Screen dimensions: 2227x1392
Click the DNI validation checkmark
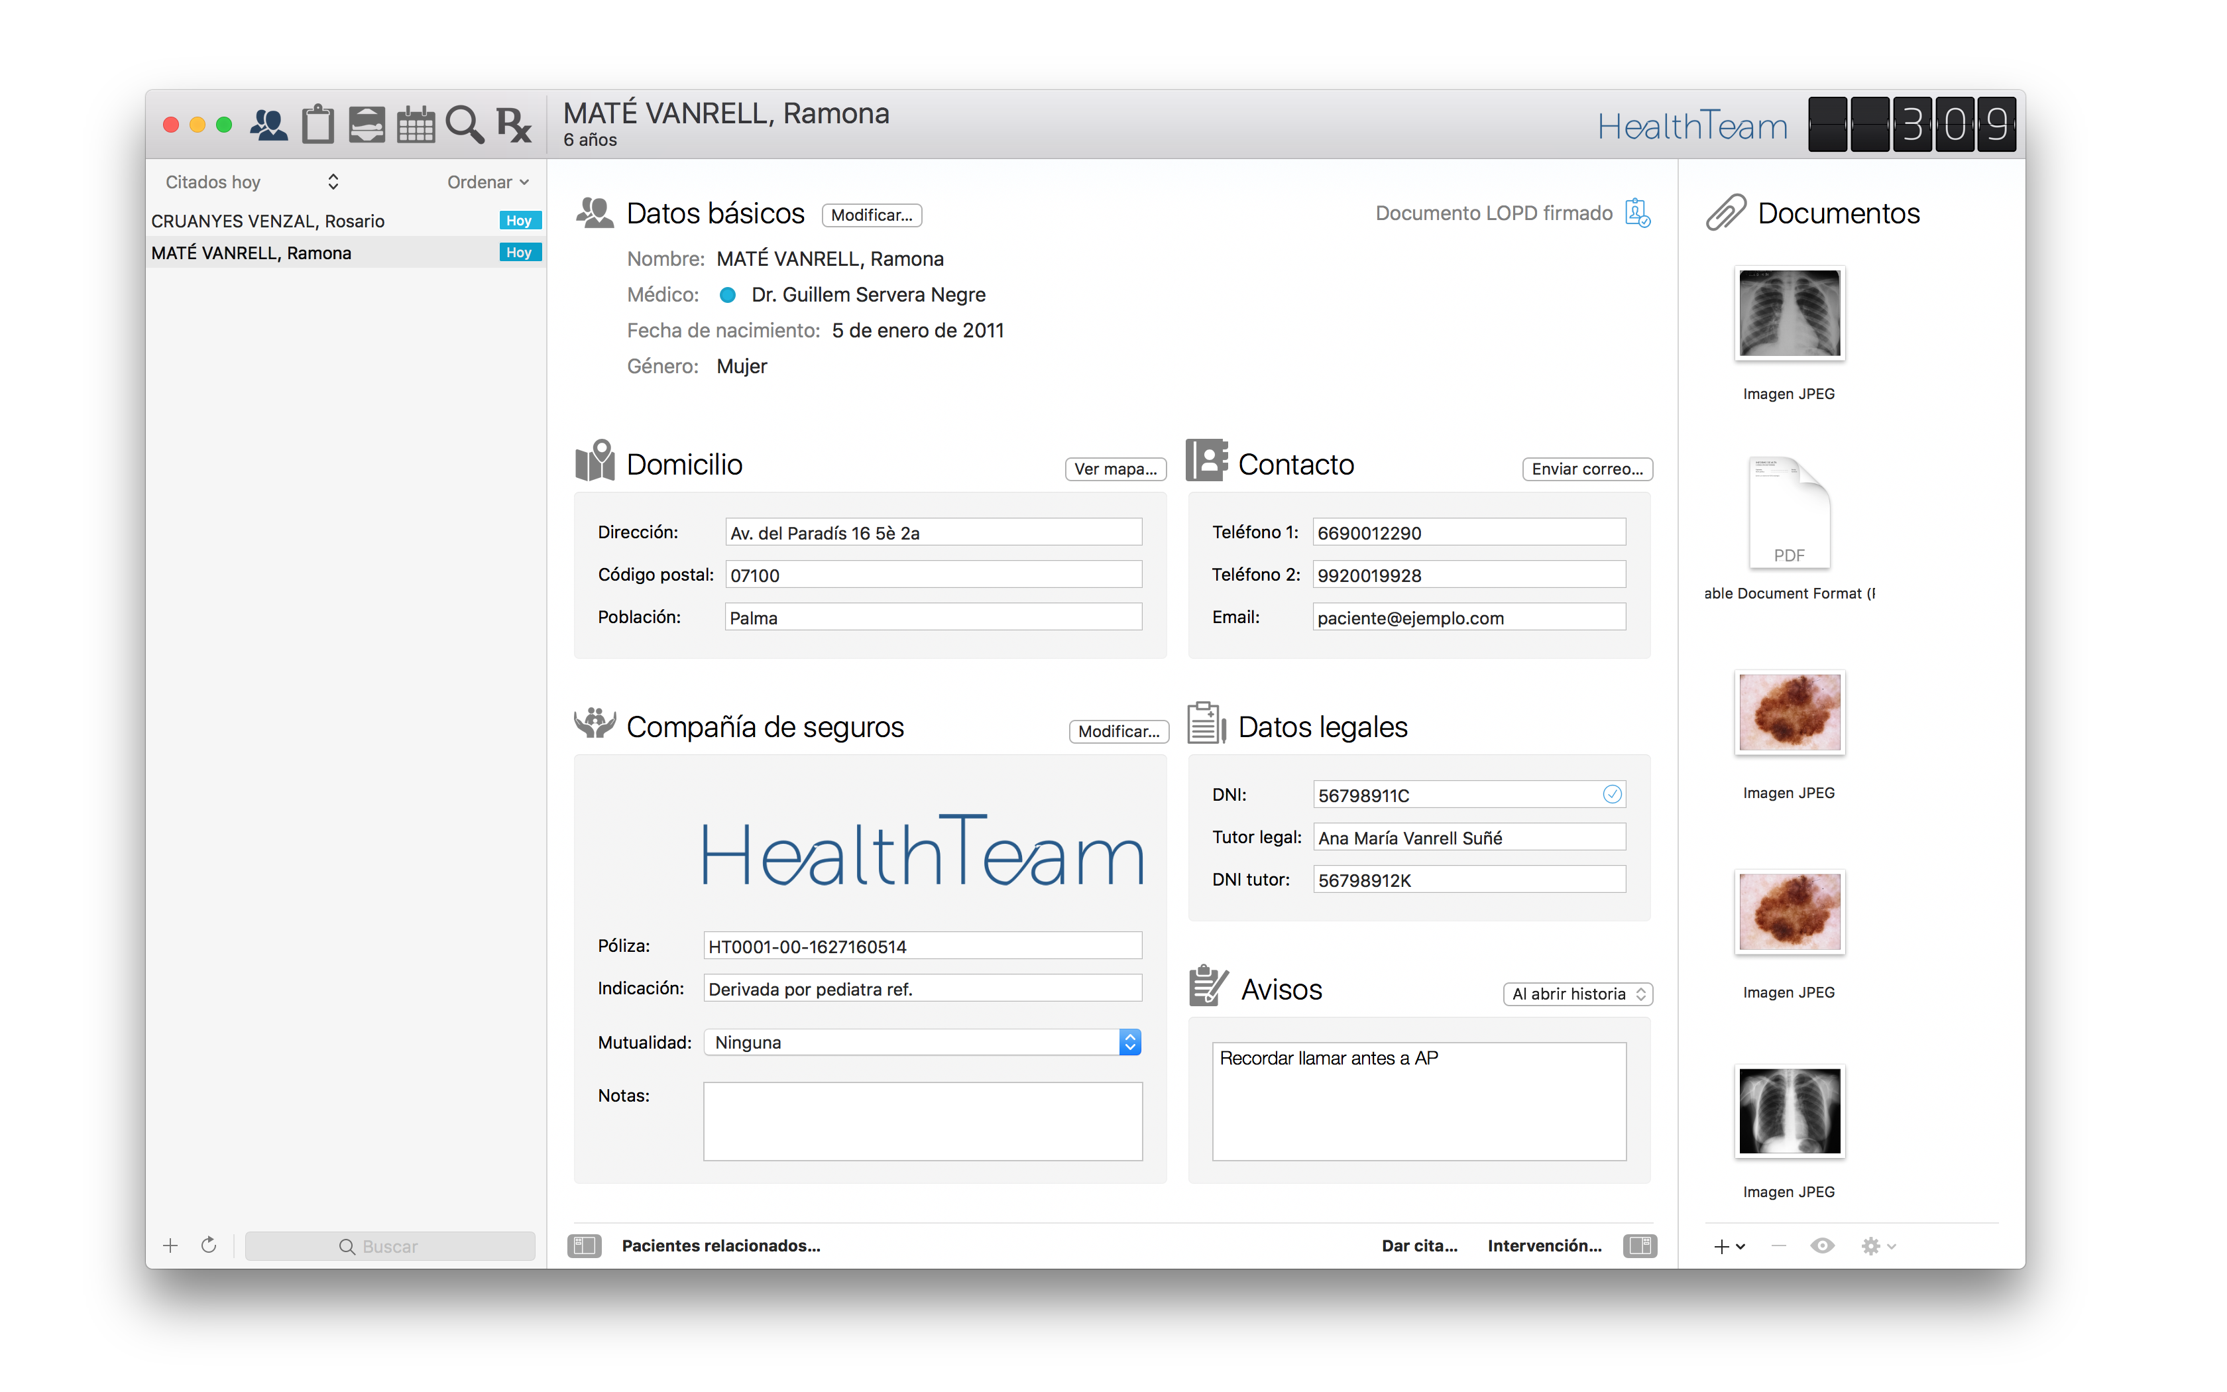point(1611,793)
